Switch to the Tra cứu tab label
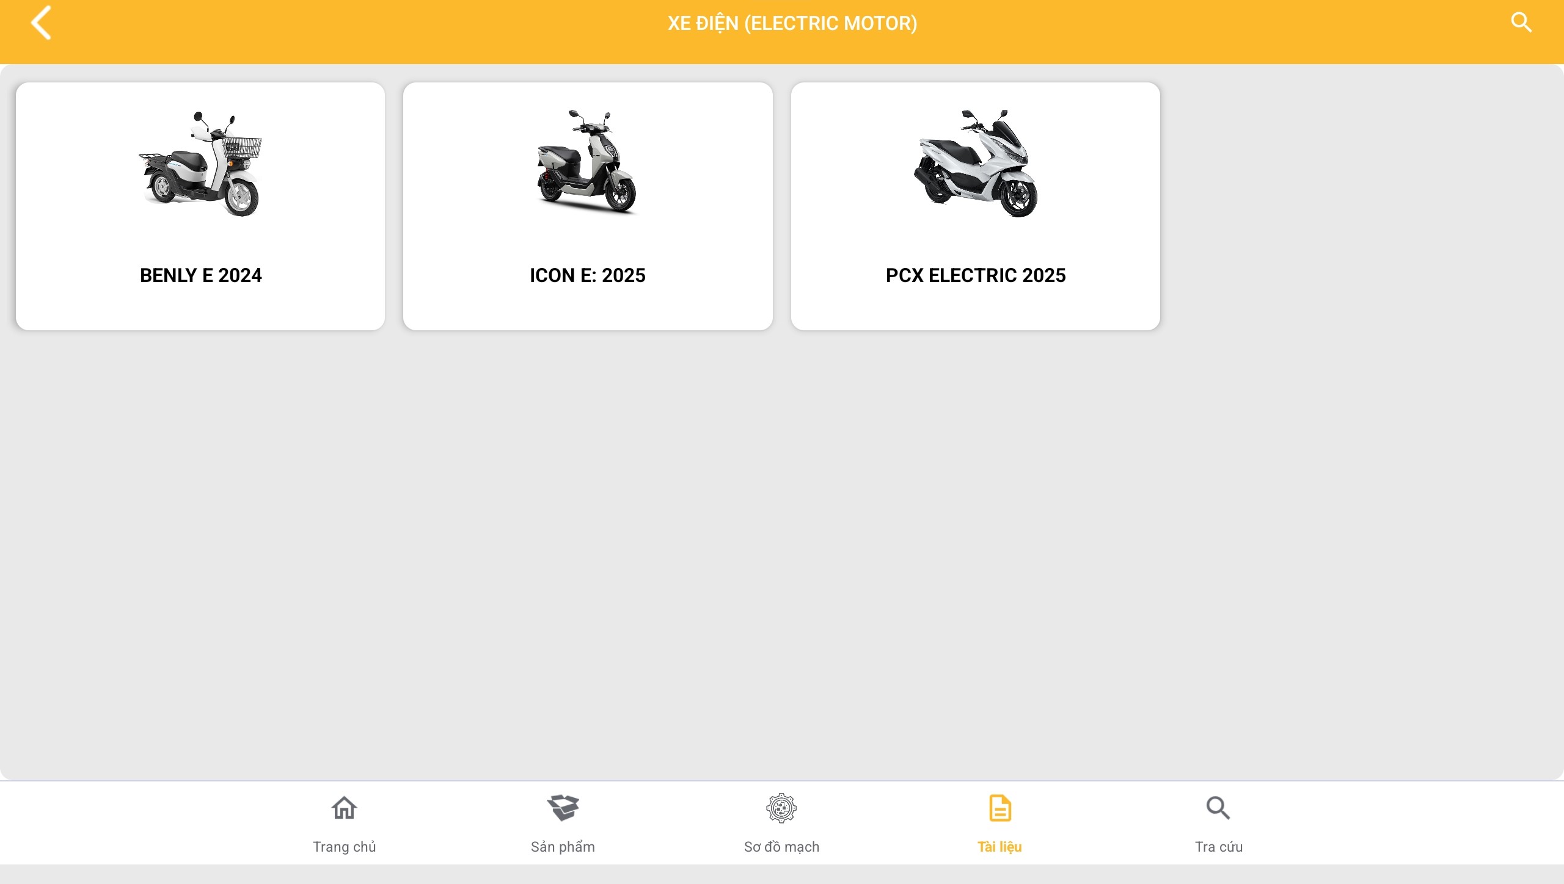The image size is (1564, 884). pos(1218,847)
